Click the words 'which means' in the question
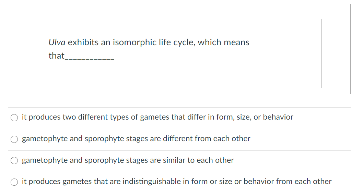 point(223,42)
